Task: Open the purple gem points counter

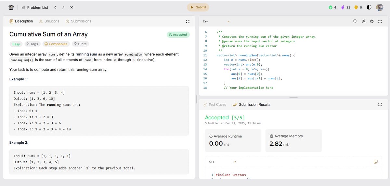Action: pyautogui.click(x=345, y=7)
